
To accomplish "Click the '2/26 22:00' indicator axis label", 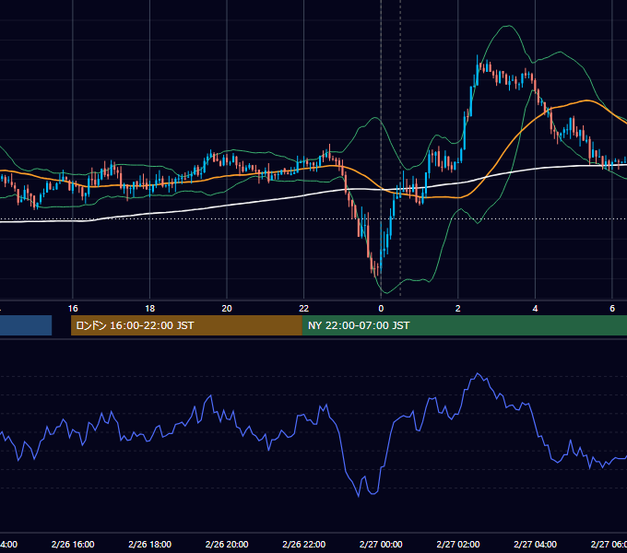I will [x=304, y=544].
